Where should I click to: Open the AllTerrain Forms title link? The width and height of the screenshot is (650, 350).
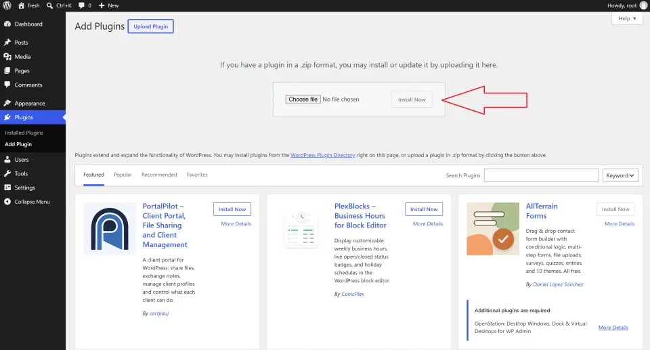(542, 211)
